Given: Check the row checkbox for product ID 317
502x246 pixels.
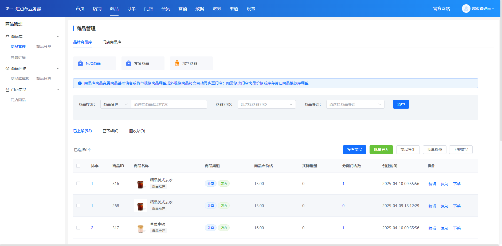Looking at the screenshot, I should (x=78, y=228).
